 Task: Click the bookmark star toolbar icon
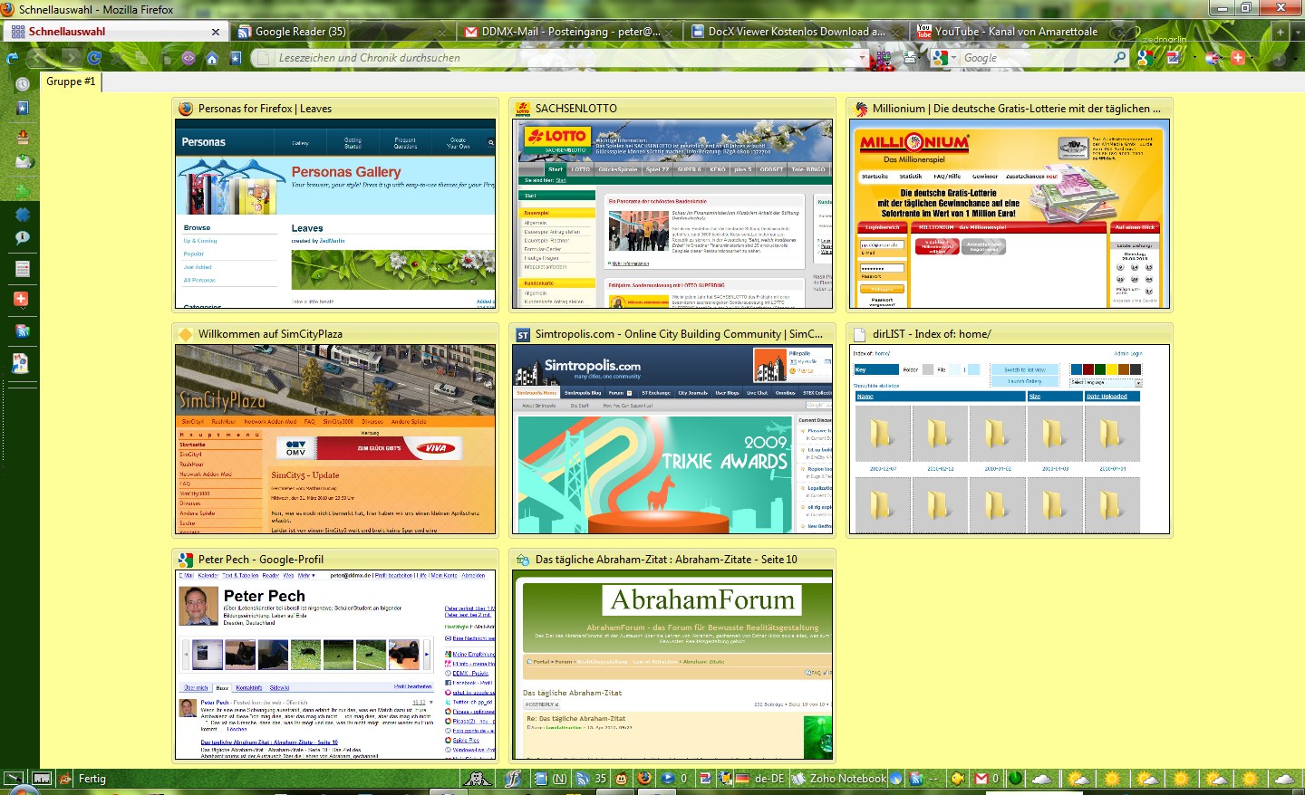[236, 58]
